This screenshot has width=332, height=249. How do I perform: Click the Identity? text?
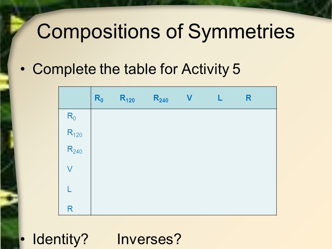click(60, 239)
